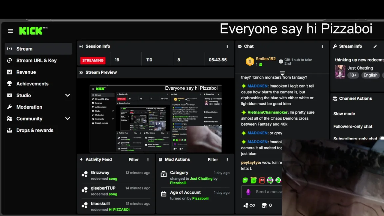Screen dimensions: 384x216
Task: Click the Drops & rewards icon
Action: pyautogui.click(x=10, y=130)
